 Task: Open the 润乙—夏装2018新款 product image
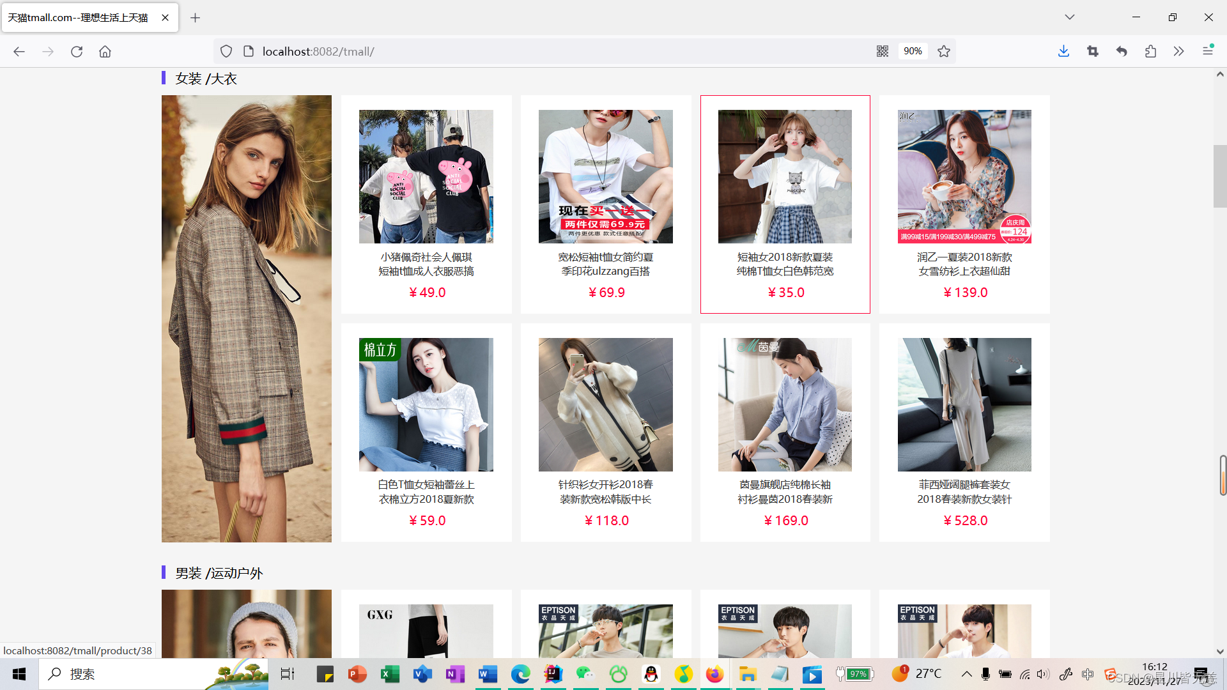click(964, 176)
